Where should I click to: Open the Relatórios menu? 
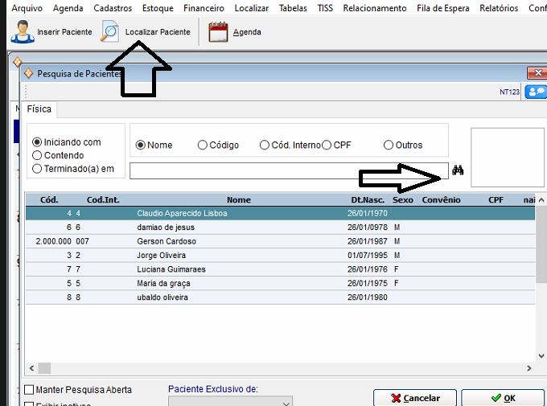coord(498,8)
